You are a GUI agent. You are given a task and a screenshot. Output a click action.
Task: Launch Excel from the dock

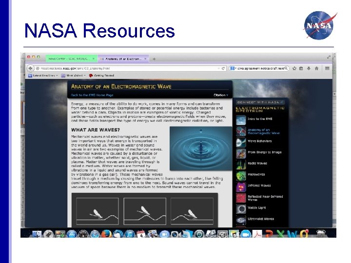[281, 234]
